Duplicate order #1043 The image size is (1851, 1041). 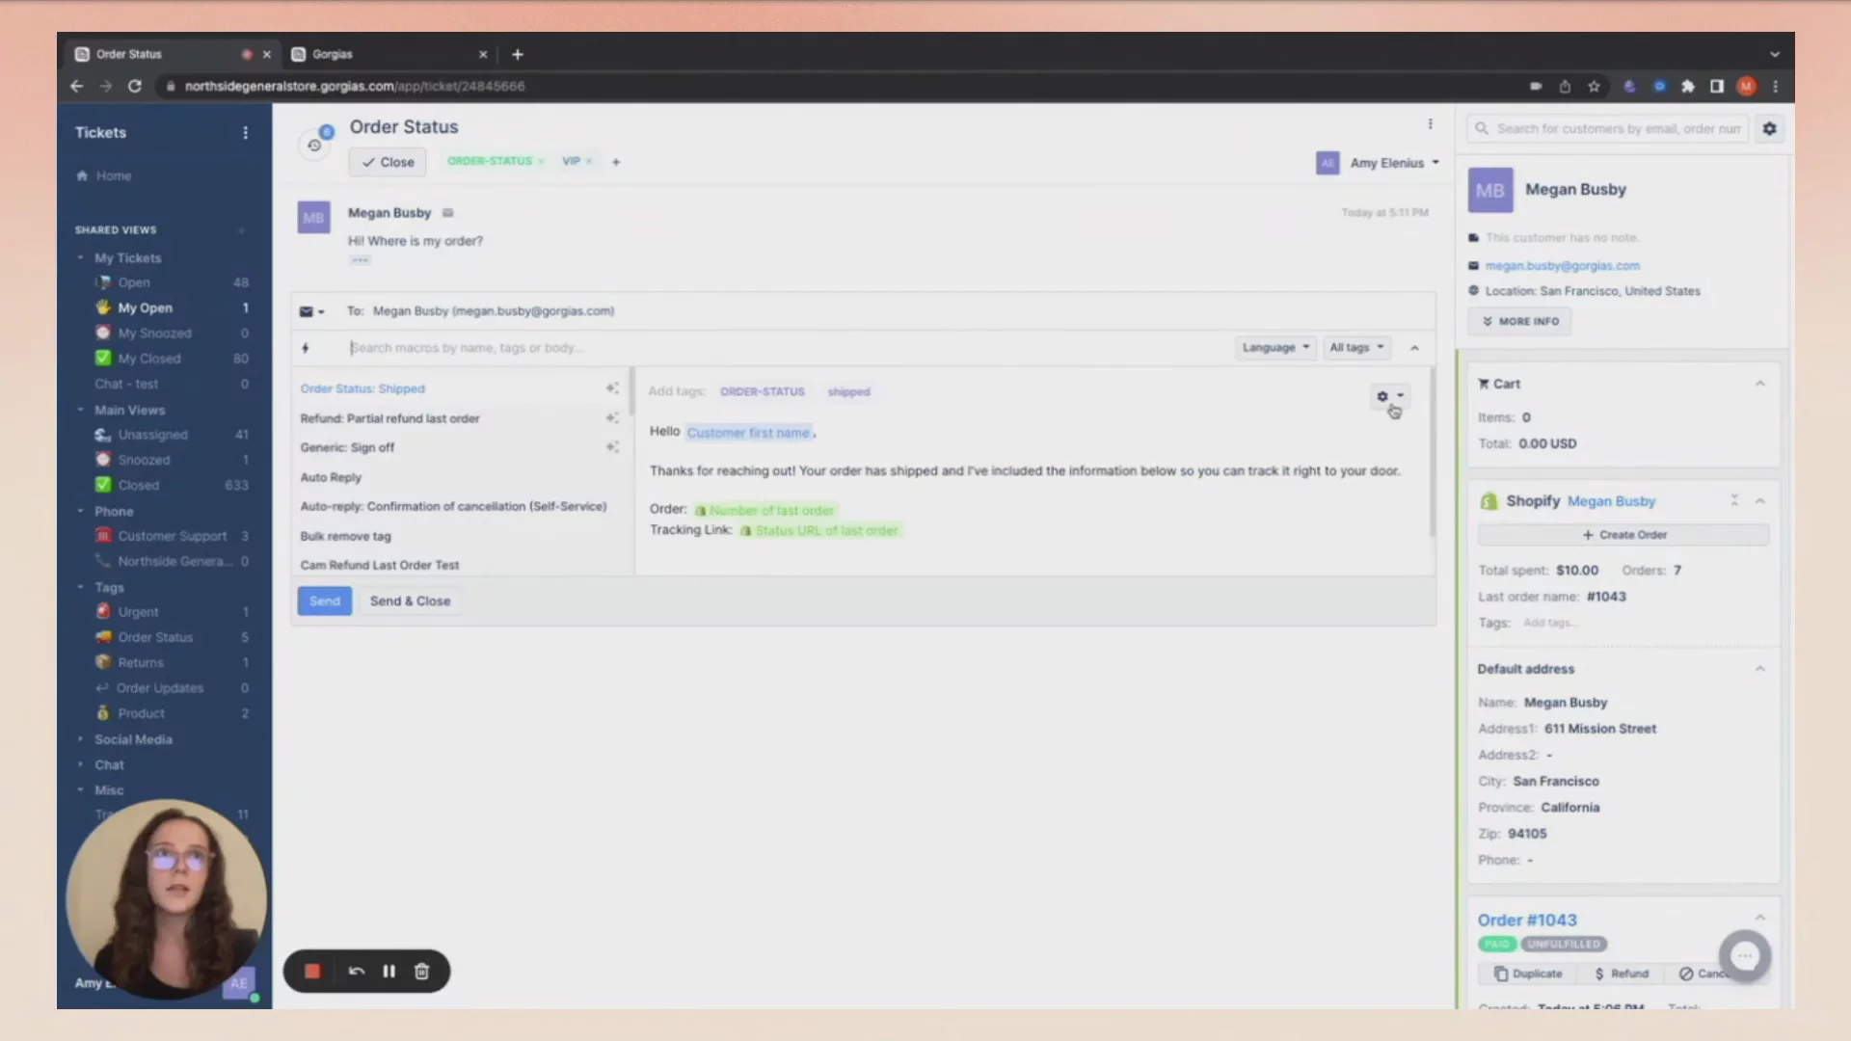point(1528,974)
